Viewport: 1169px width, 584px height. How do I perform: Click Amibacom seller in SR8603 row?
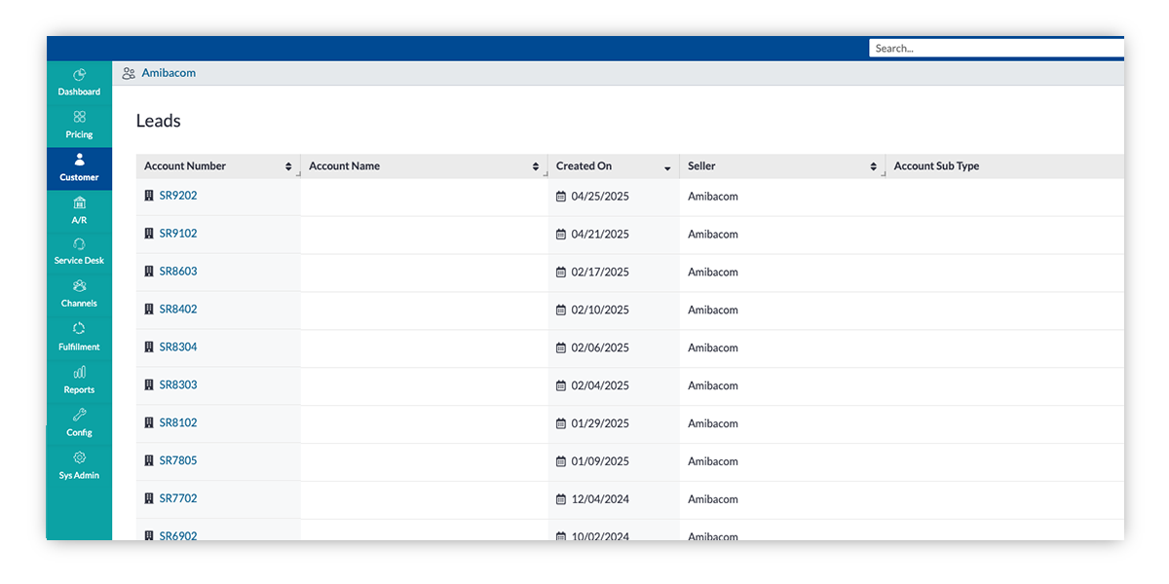pos(713,273)
